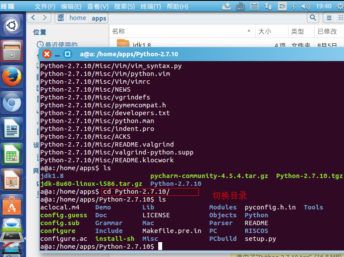The height and width of the screenshot is (257, 344).
Task: Click setup.py in the terminal listing
Action: [x=260, y=239]
